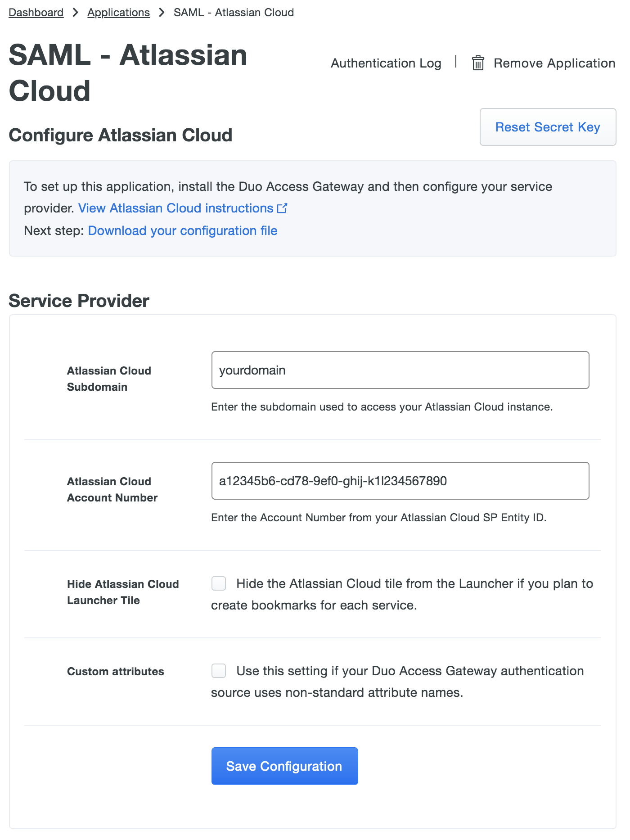This screenshot has height=840, width=630.
Task: View the Authentication Log
Action: (386, 63)
